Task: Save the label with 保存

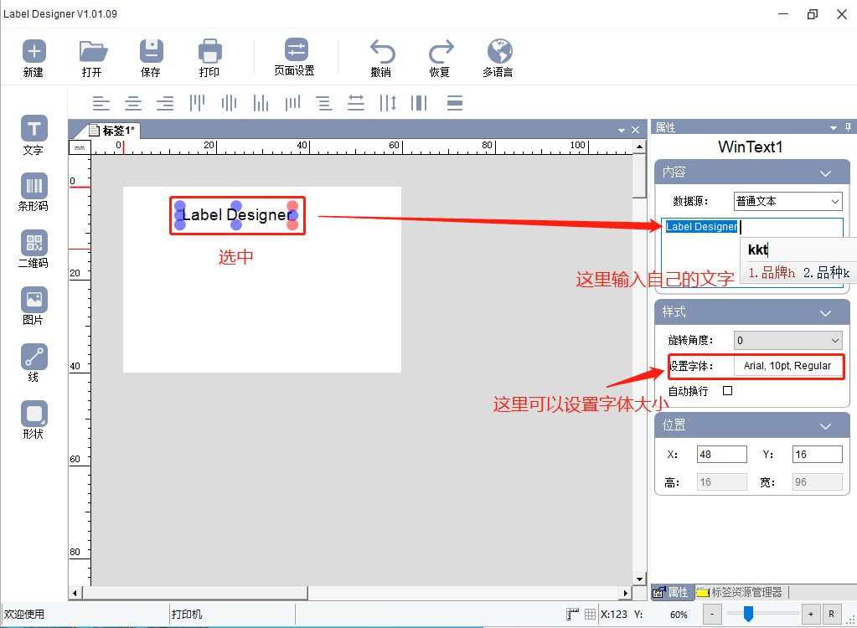Action: 152,58
